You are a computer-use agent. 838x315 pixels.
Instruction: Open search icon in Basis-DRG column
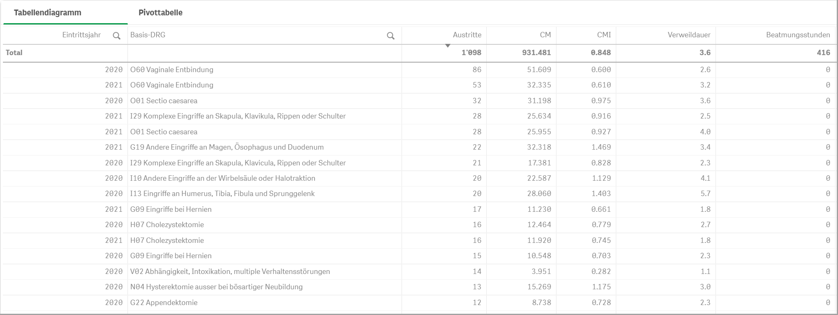pos(390,36)
